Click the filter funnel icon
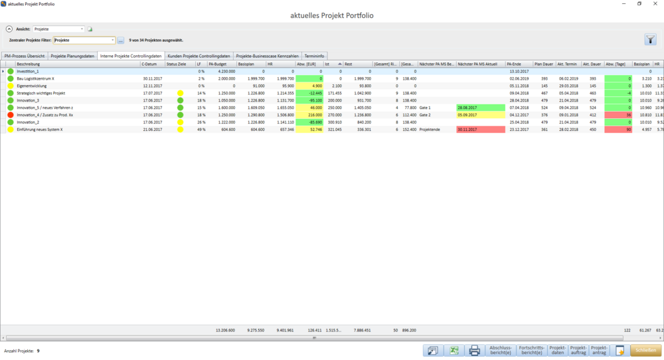The height and width of the screenshot is (360, 664). 650,40
